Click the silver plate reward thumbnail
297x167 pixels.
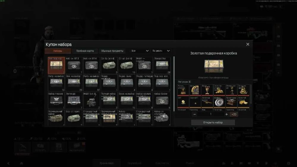click(x=219, y=102)
